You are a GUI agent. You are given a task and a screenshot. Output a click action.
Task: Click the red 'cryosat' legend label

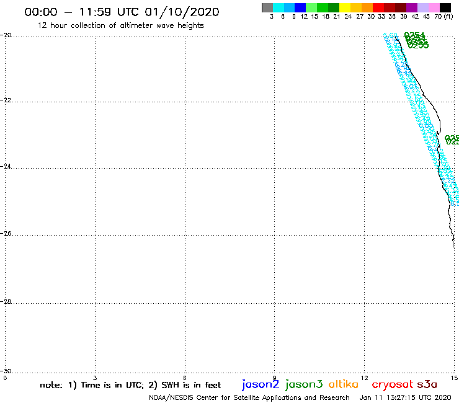click(x=393, y=385)
